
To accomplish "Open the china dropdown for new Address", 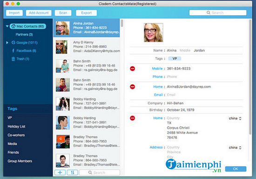I will click(x=235, y=148).
